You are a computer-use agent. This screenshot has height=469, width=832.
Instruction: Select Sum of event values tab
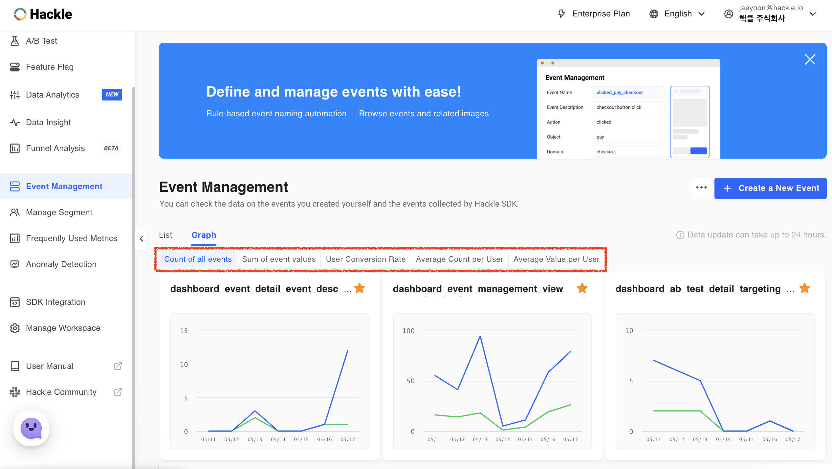coord(278,259)
